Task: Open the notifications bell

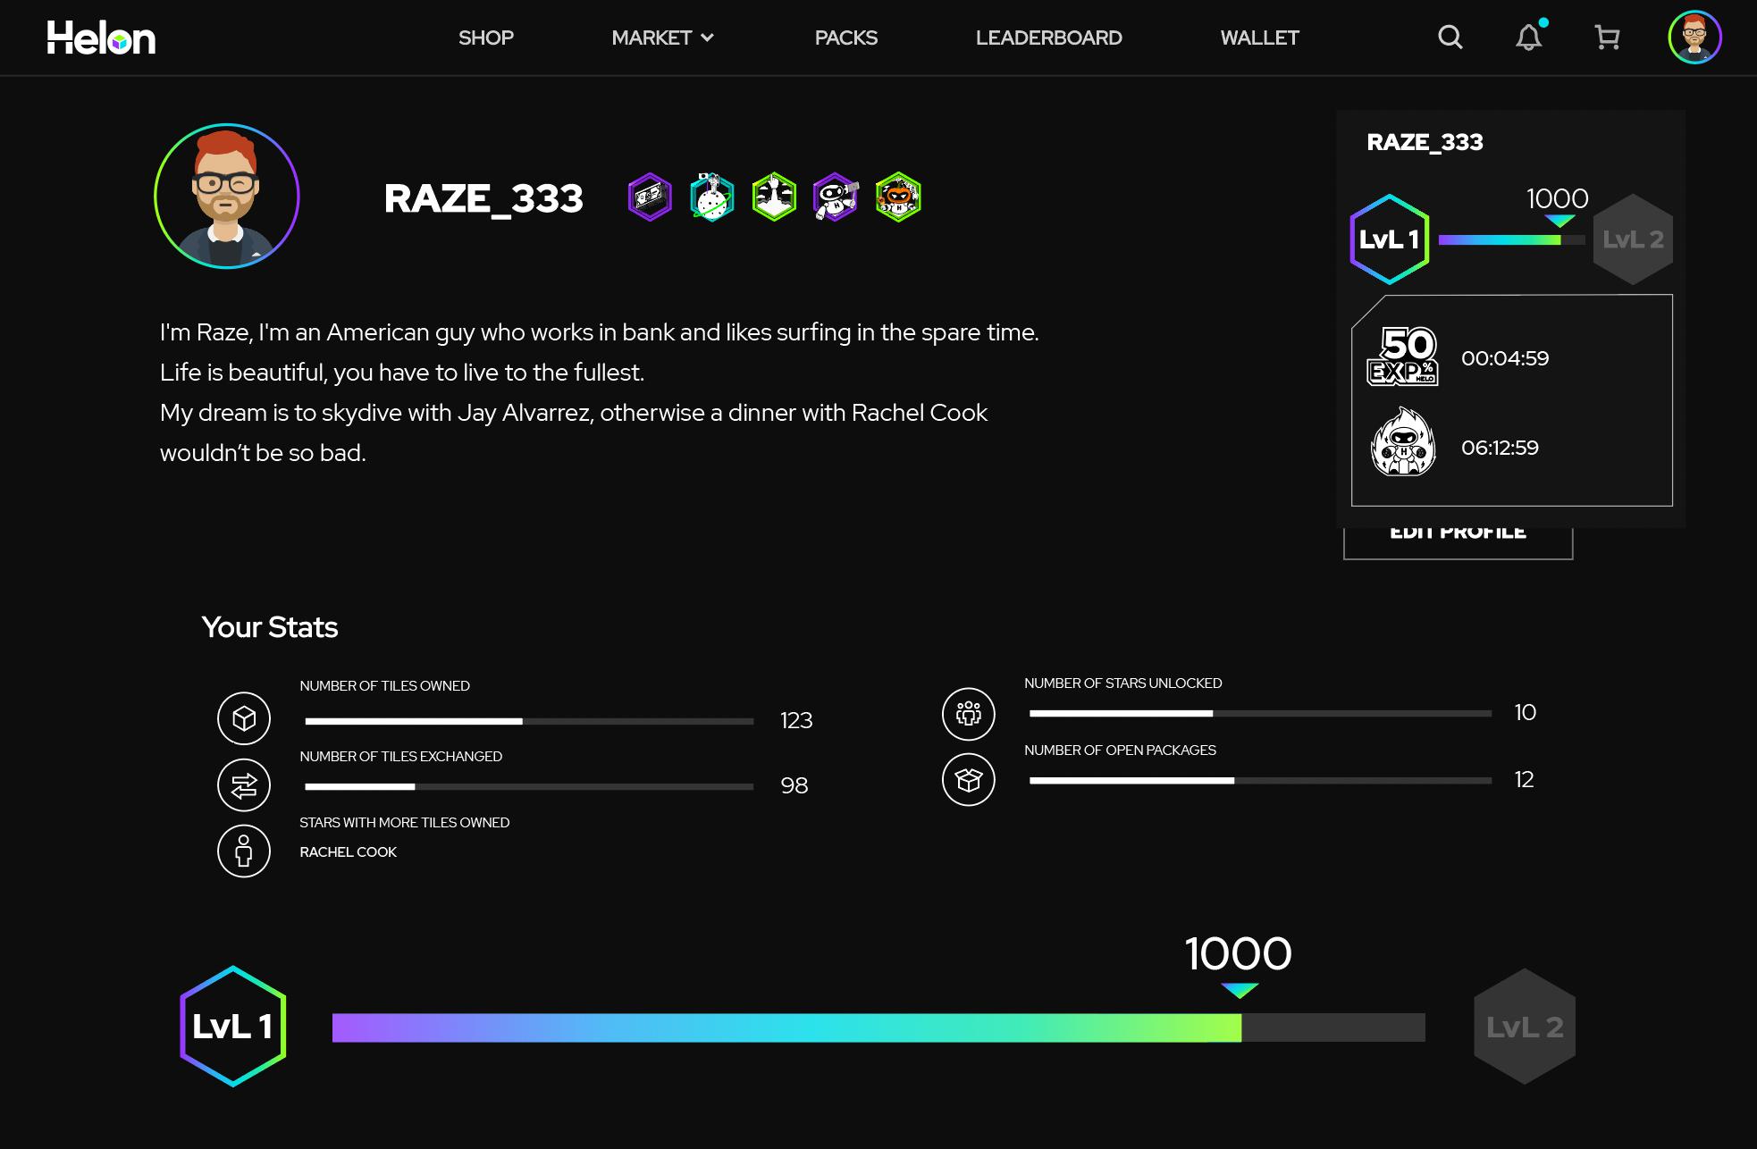Action: click(1528, 38)
